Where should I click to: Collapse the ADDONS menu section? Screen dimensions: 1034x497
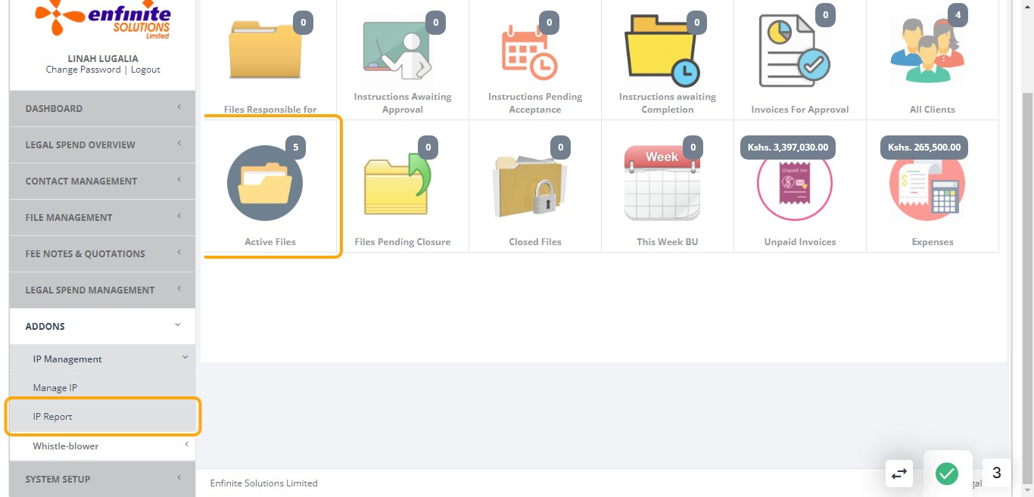[x=102, y=326]
